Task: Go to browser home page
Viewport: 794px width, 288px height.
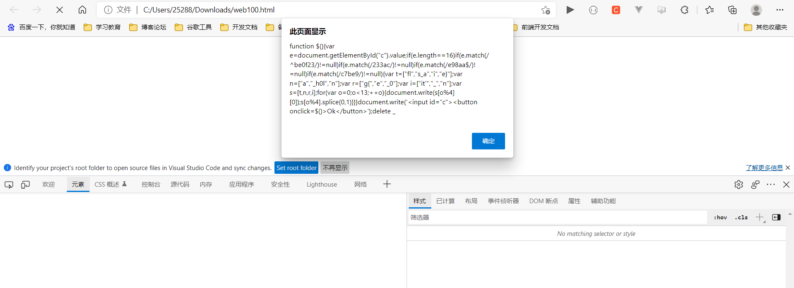Action: tap(82, 10)
